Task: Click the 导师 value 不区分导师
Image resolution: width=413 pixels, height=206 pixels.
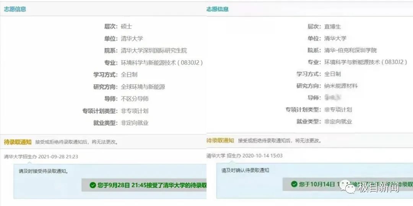Action: pyautogui.click(x=135, y=99)
